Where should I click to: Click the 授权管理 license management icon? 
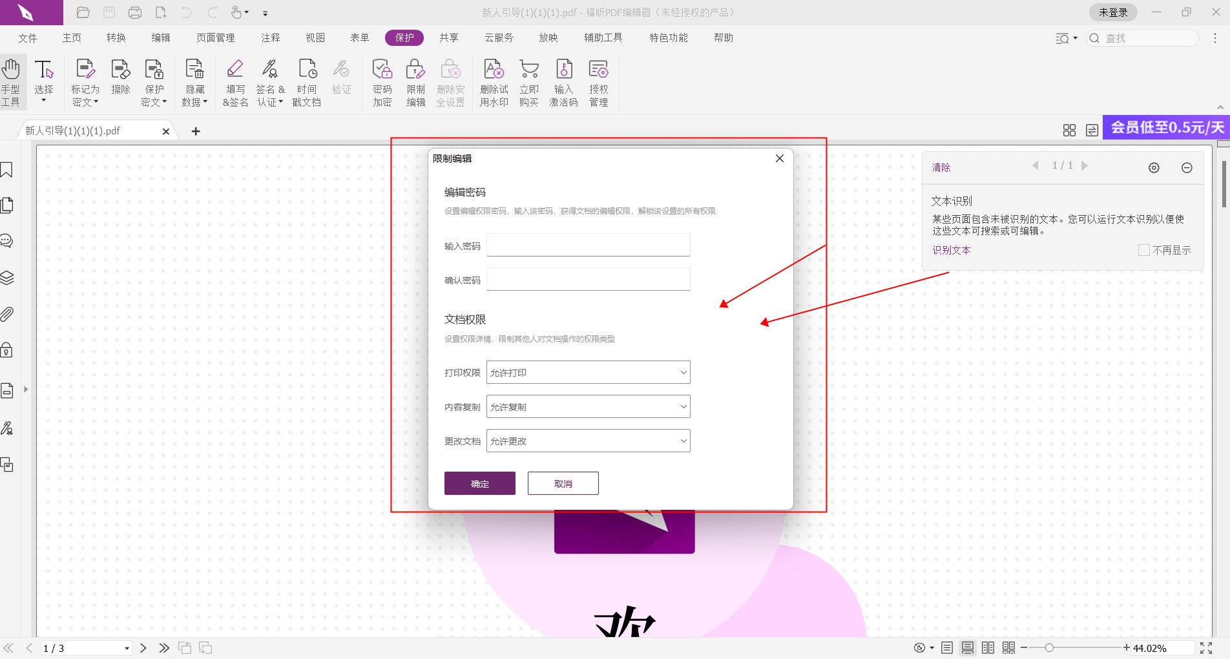coord(598,83)
